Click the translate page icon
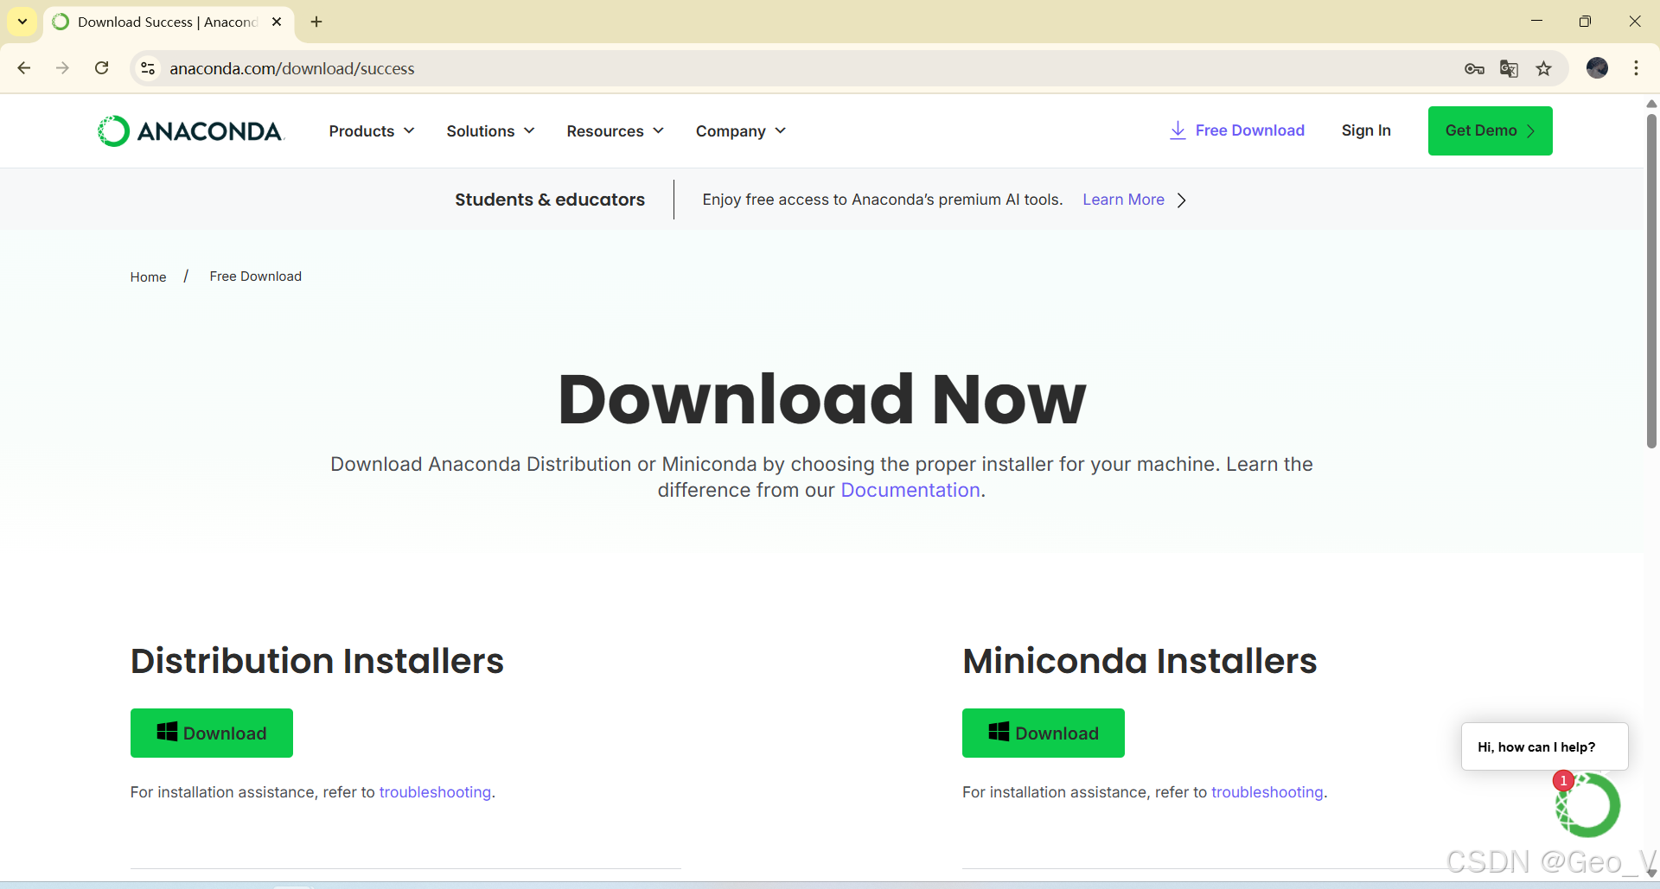This screenshot has height=889, width=1660. [1509, 69]
